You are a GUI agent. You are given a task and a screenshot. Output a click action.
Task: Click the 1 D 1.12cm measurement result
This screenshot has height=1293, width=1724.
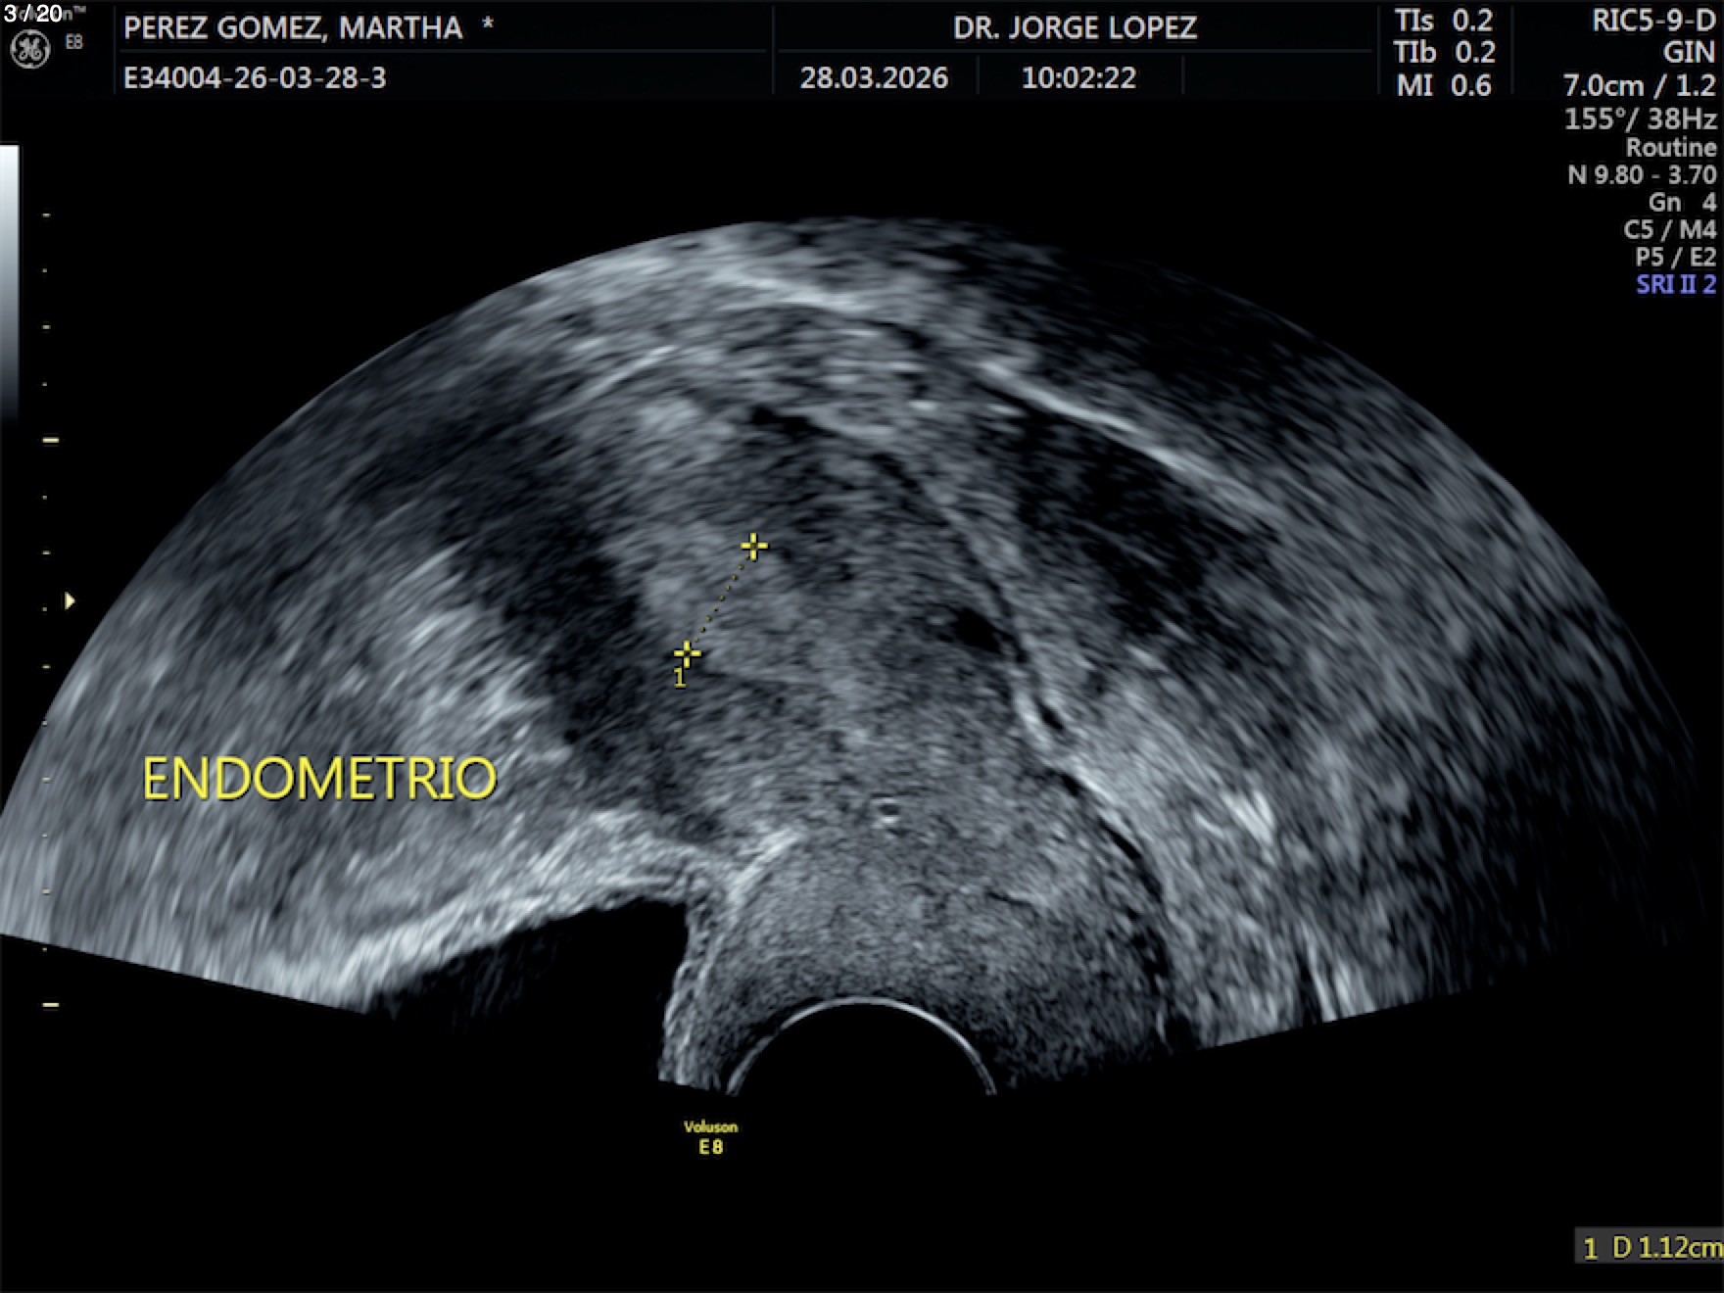pyautogui.click(x=1651, y=1247)
